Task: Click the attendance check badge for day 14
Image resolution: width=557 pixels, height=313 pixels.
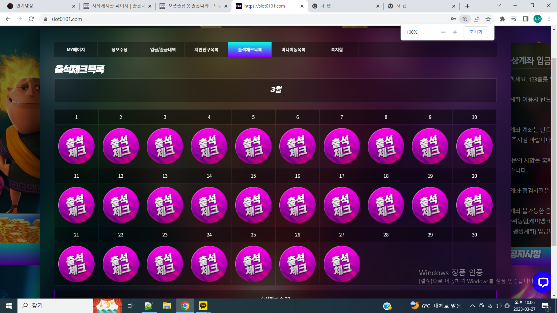Action: coord(209,205)
